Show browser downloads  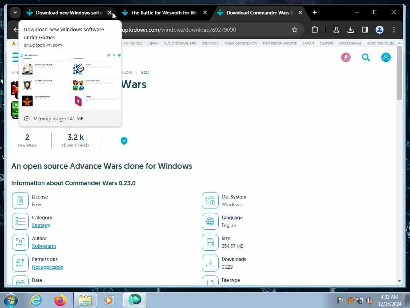point(351,30)
